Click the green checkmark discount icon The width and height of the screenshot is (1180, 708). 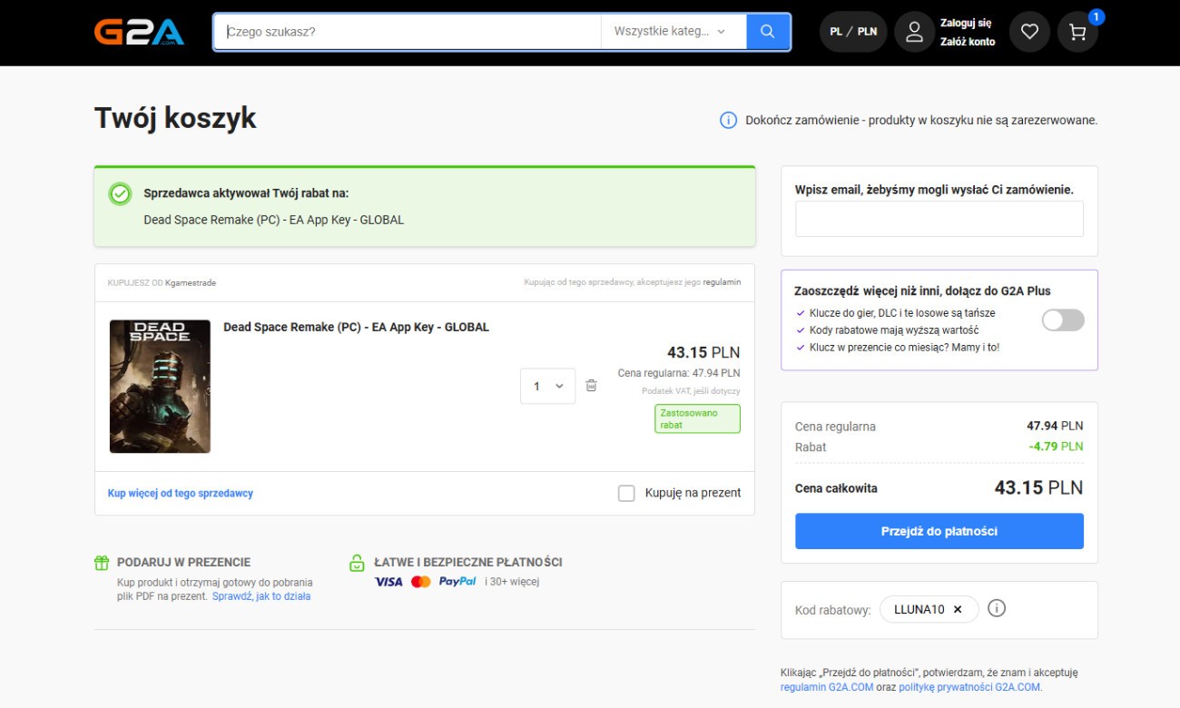click(120, 193)
